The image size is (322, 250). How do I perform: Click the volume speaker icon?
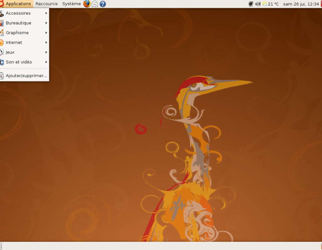pos(258,4)
